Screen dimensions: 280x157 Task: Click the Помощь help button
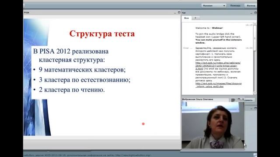tap(235, 6)
